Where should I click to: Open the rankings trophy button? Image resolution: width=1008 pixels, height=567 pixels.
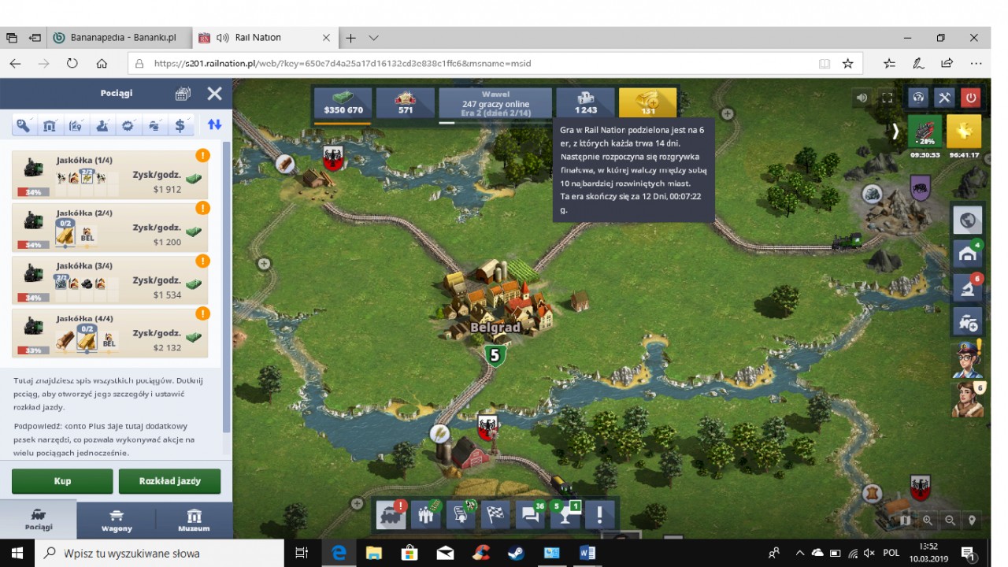click(x=564, y=515)
